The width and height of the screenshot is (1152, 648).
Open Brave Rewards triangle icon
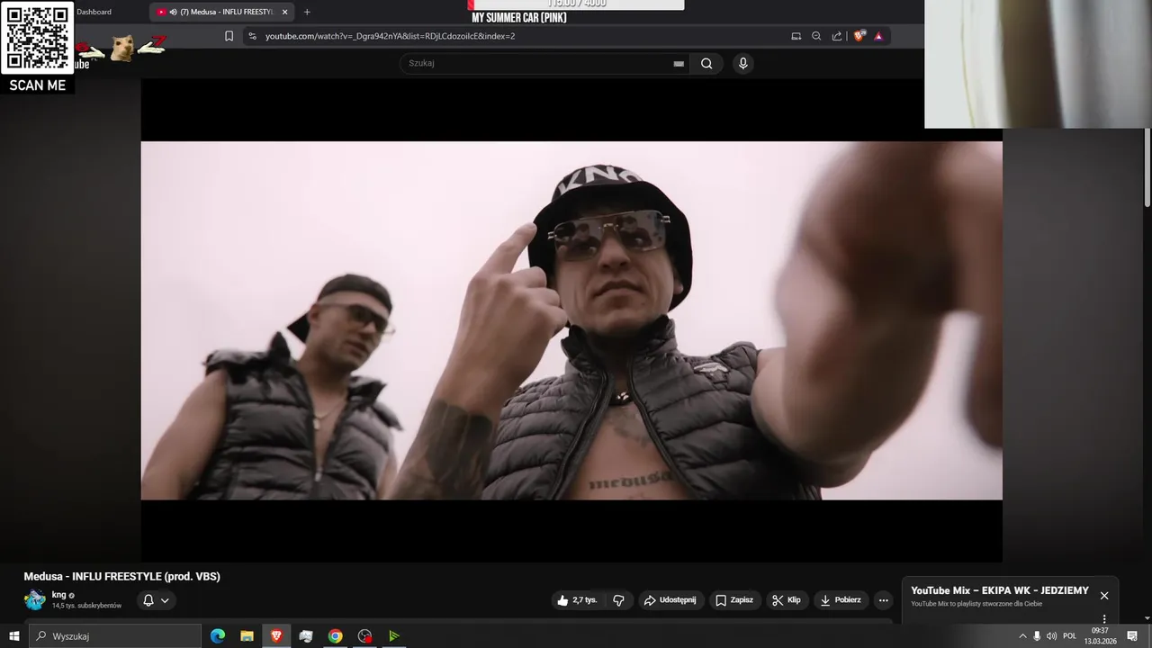(878, 36)
